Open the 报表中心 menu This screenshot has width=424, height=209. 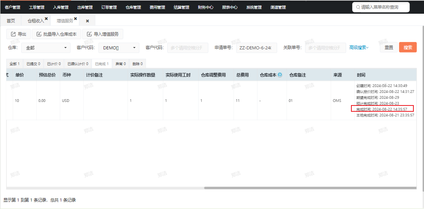coord(230,7)
